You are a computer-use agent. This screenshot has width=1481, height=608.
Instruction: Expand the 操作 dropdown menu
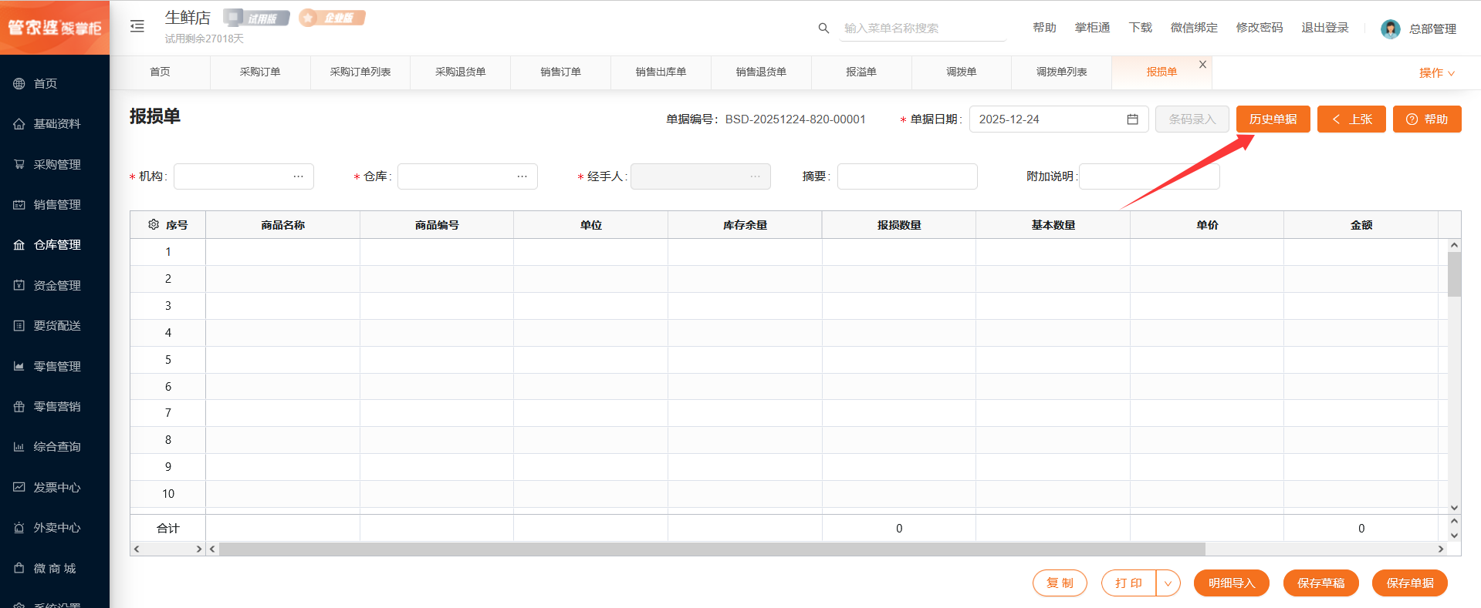[x=1436, y=72]
